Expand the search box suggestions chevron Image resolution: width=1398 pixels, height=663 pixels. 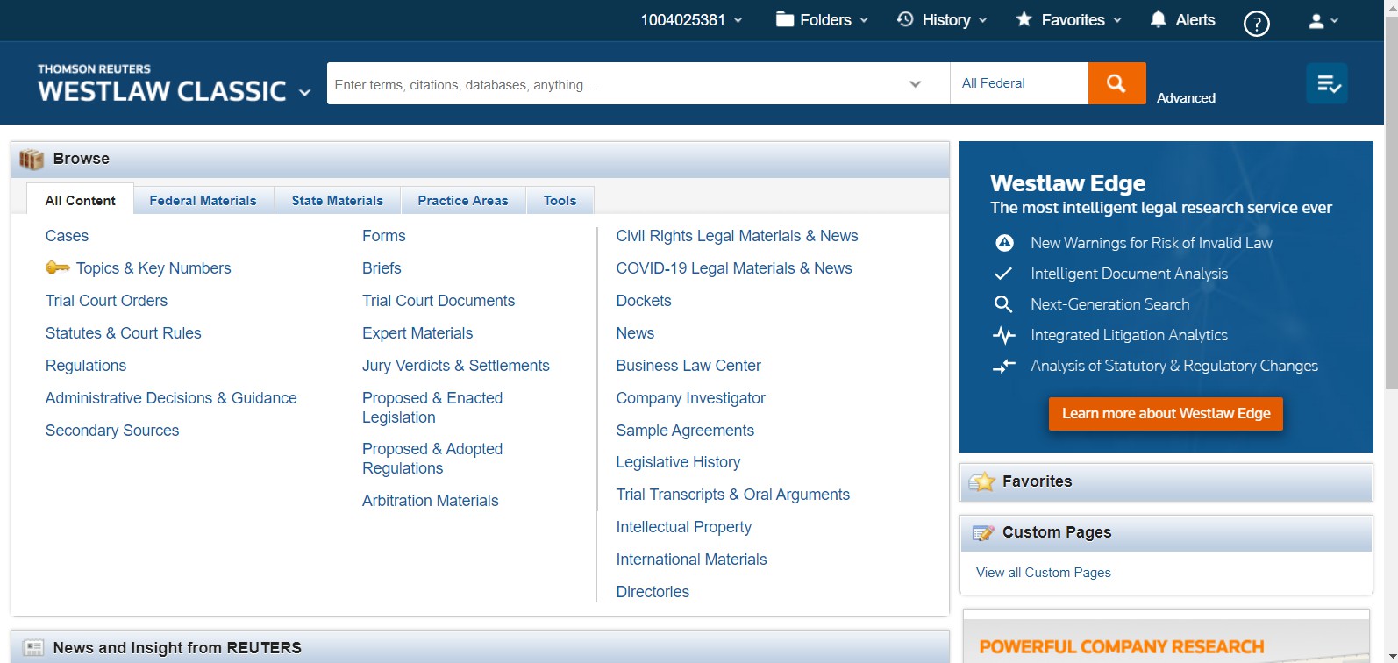coord(915,84)
